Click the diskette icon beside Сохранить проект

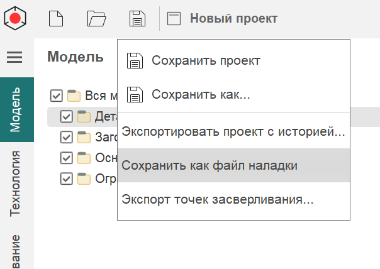pyautogui.click(x=135, y=60)
